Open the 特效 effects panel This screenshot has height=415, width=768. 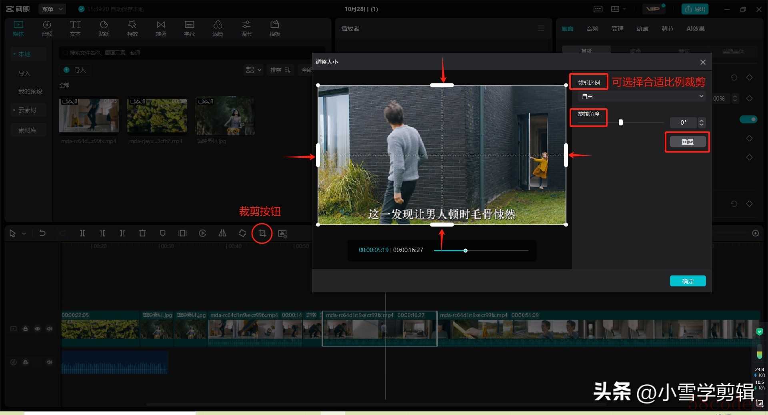click(132, 28)
